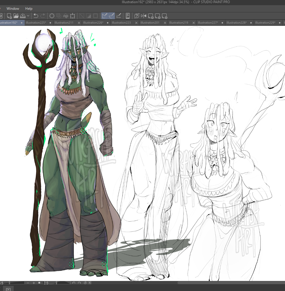
Task: Switch to the Illustration211 tab
Action: pyautogui.click(x=64, y=23)
